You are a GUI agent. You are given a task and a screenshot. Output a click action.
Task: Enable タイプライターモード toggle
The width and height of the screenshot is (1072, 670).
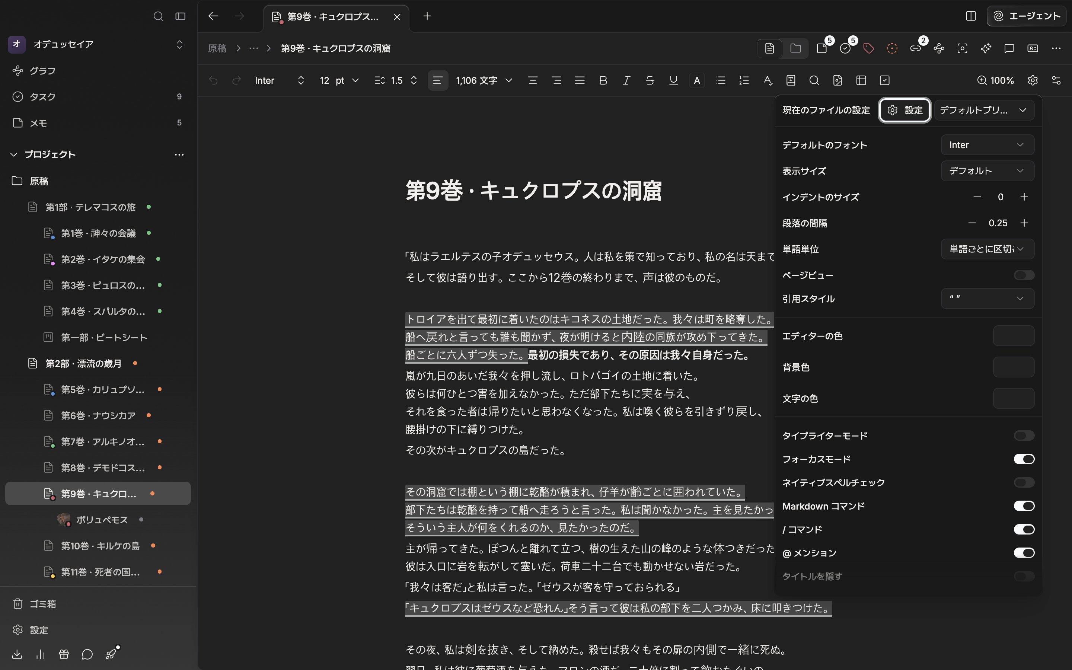click(x=1024, y=435)
